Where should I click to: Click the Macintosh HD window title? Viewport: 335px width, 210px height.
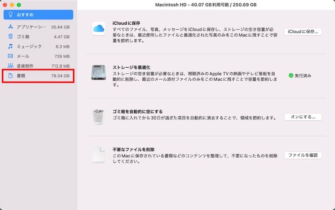[206, 5]
